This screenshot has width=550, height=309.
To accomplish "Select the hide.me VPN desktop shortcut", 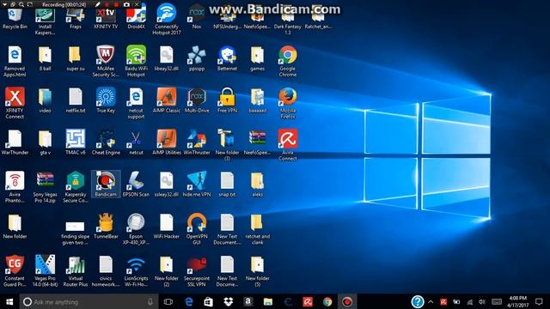I will pos(197,185).
